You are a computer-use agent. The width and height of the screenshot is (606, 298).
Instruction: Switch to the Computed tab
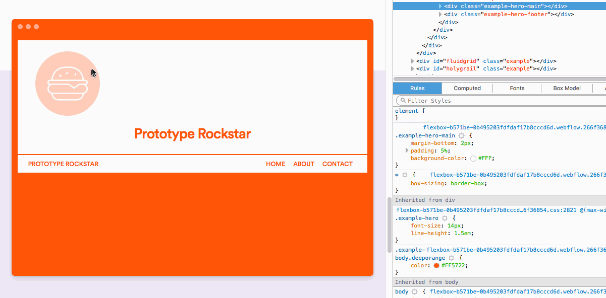pos(467,88)
